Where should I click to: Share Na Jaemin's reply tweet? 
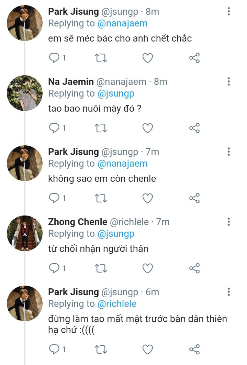[194, 128]
